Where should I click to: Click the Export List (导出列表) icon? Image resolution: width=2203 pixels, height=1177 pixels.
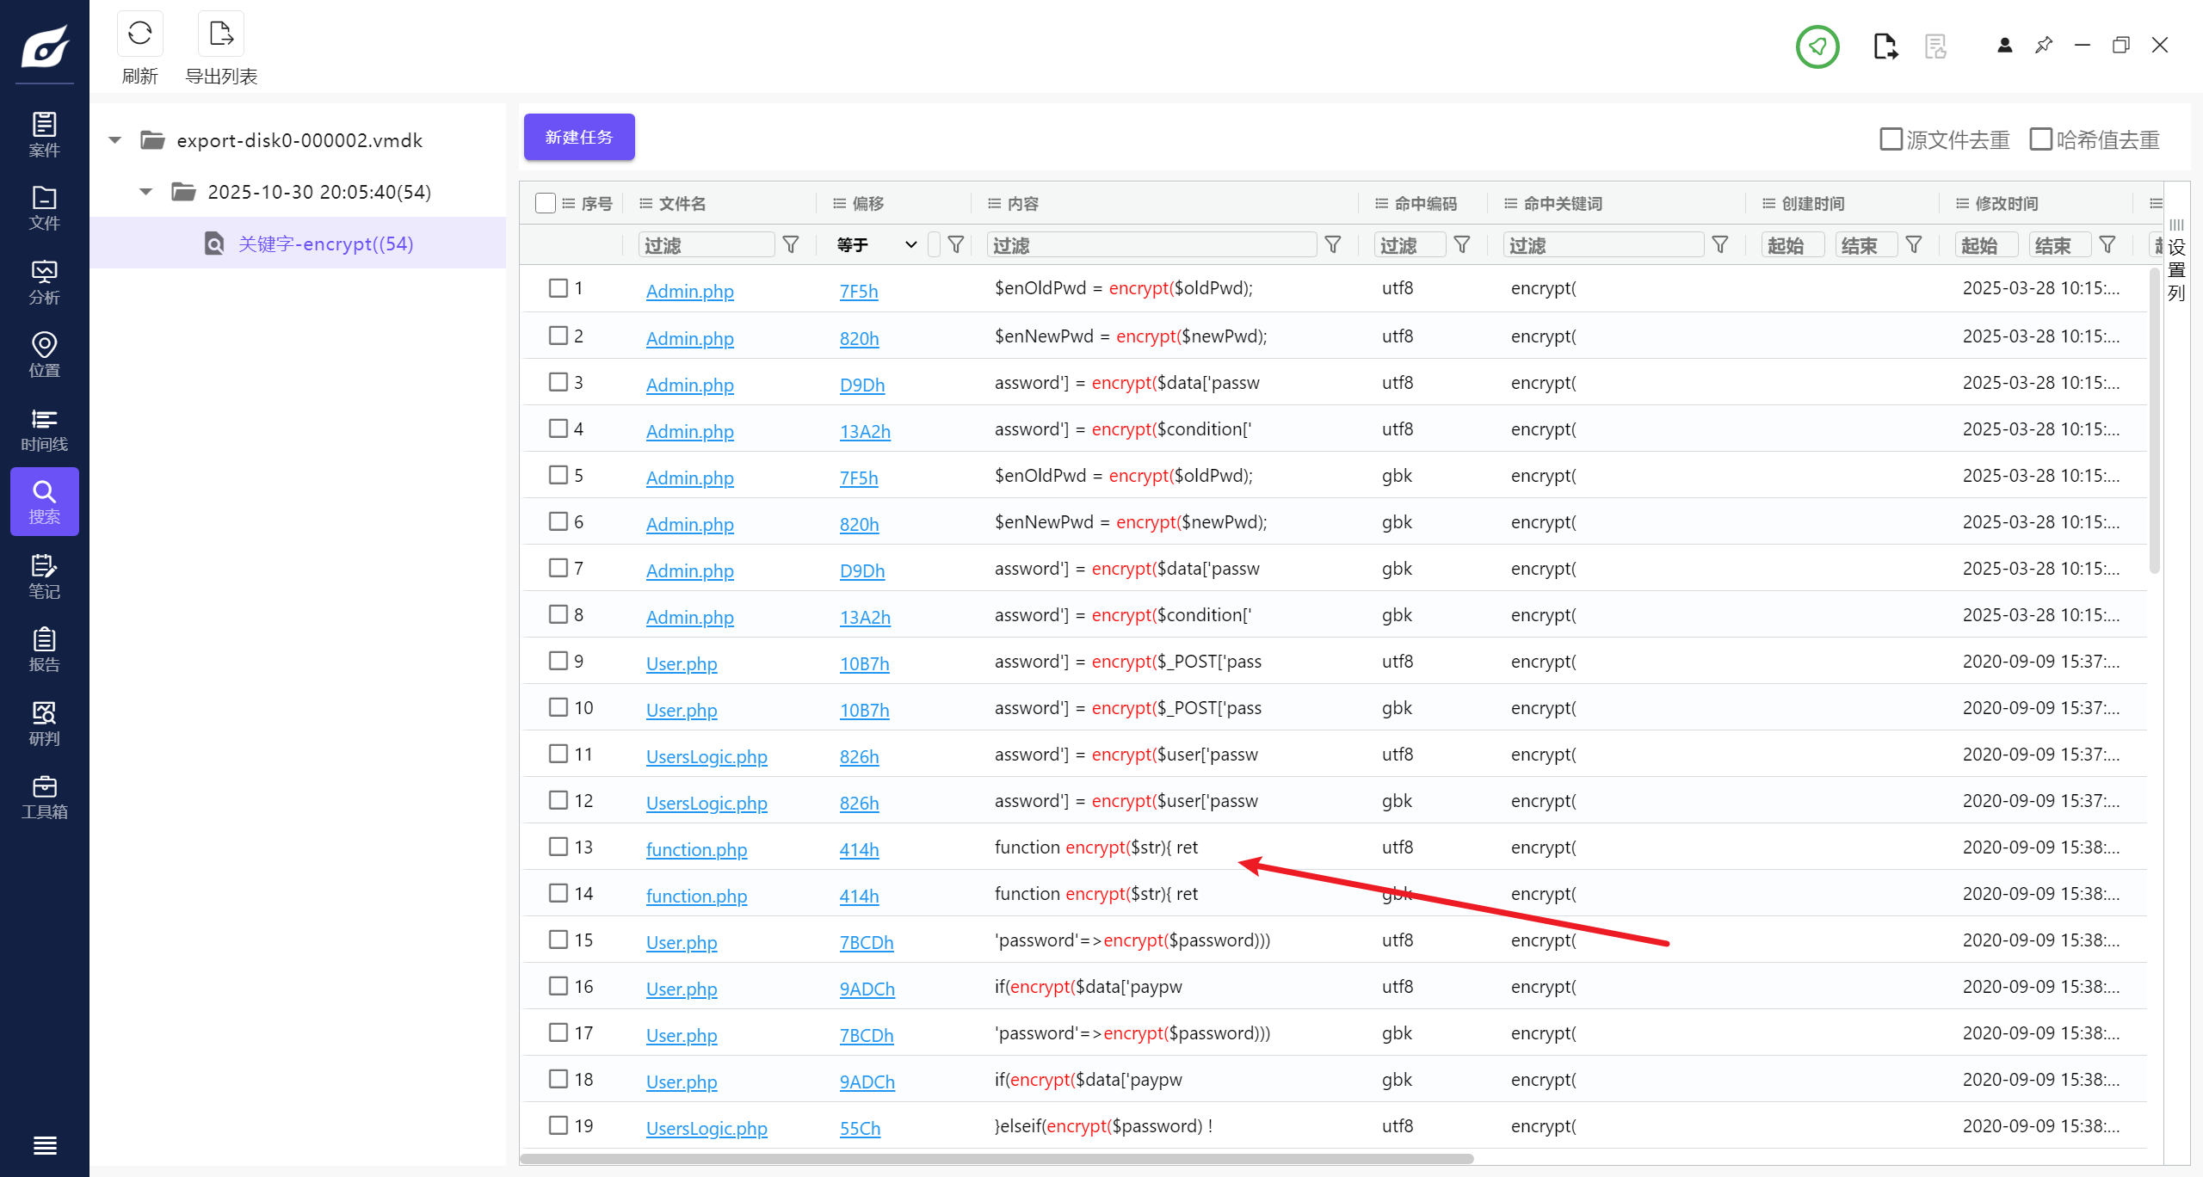(221, 34)
